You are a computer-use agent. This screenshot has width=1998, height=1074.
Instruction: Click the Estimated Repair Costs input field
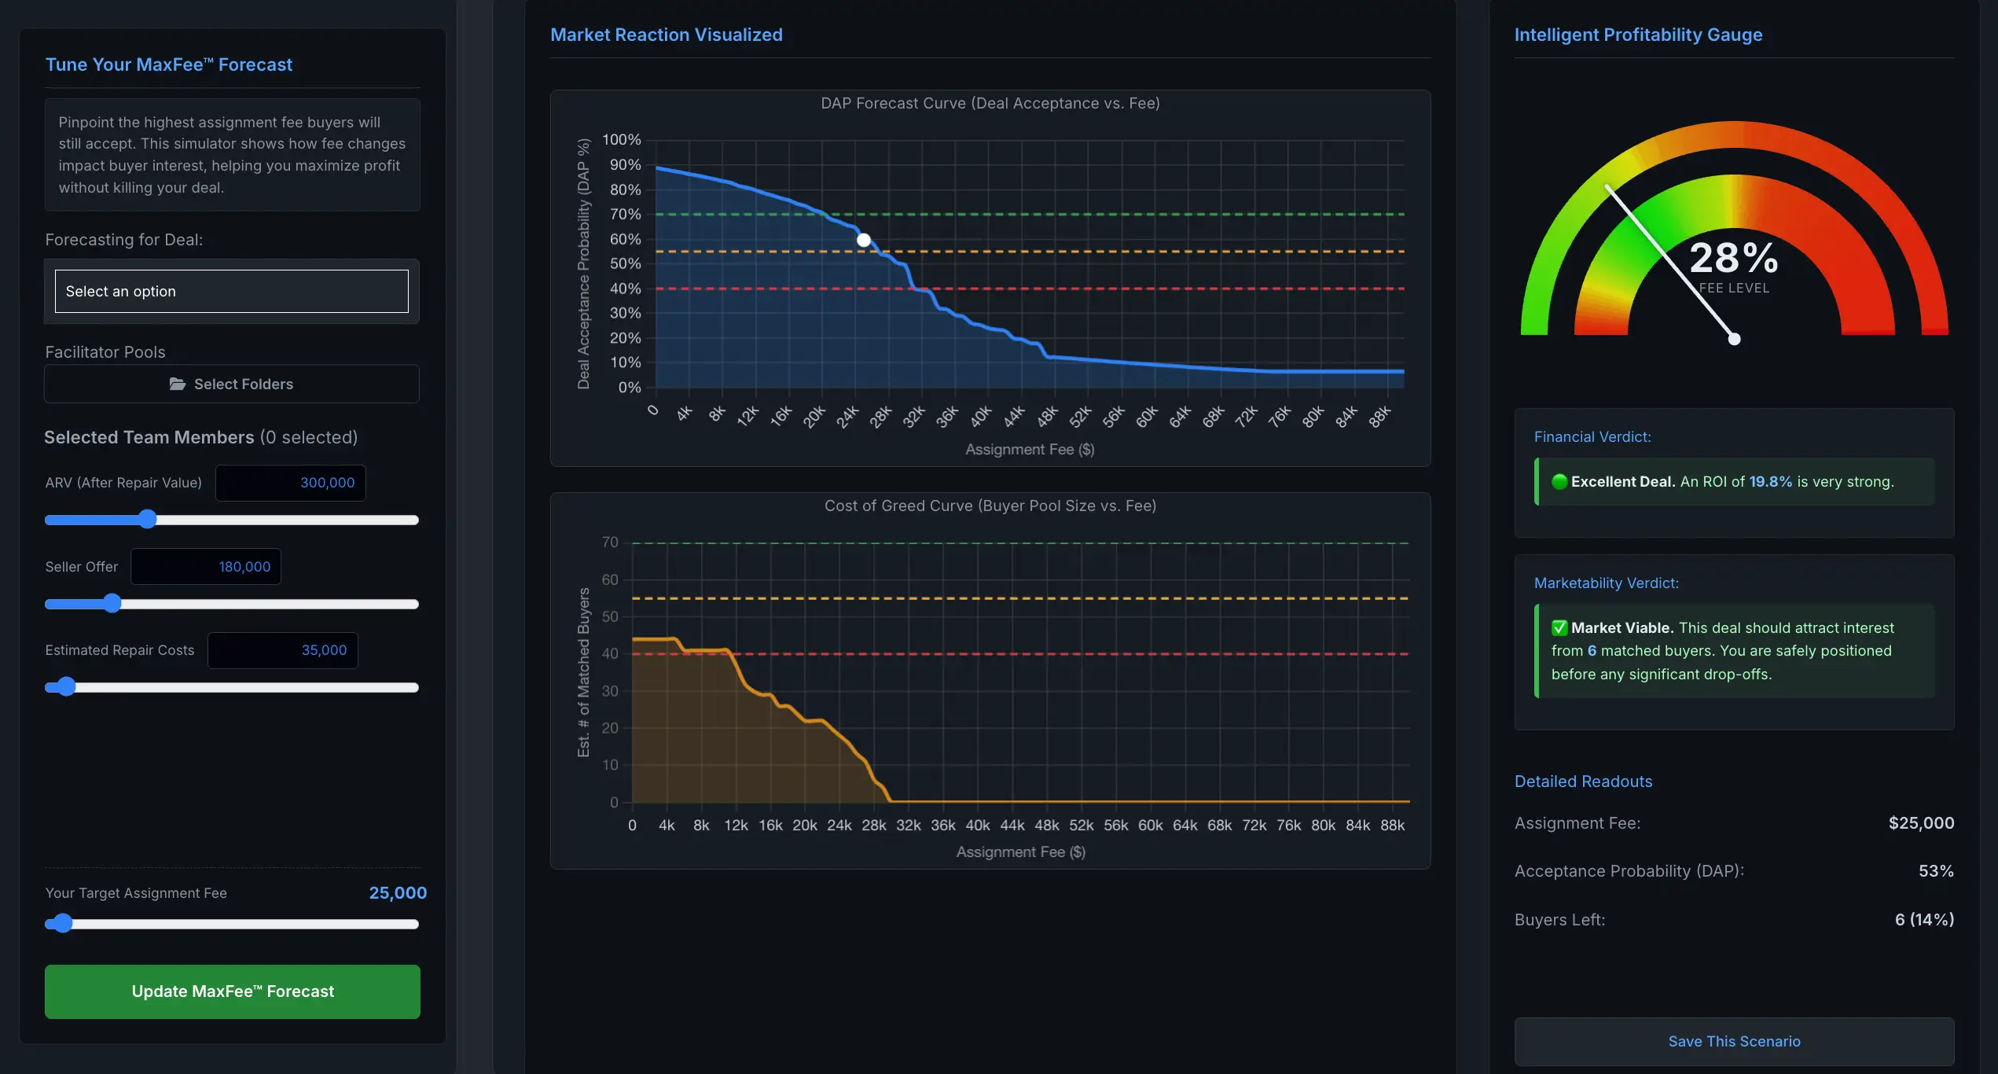coord(283,650)
